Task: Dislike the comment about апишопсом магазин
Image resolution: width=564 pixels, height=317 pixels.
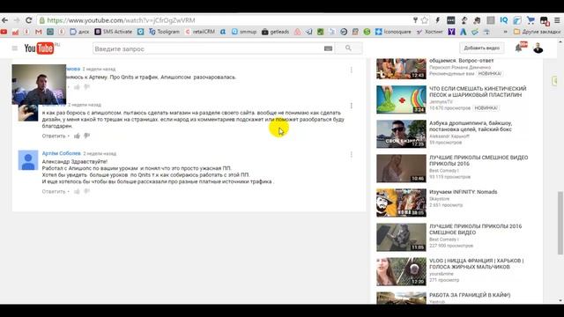Action: click(x=87, y=136)
